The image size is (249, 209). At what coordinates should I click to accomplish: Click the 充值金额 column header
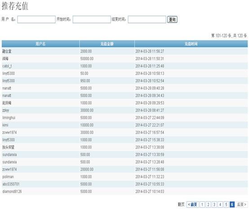click(107, 44)
